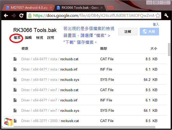Click file icon of win7 rockusb.cat row

tap(15, 90)
